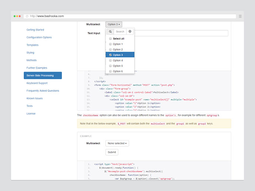Screen dimensions: 255x191
Task: Open Frequently Asked Questions link
Action: click(43, 91)
